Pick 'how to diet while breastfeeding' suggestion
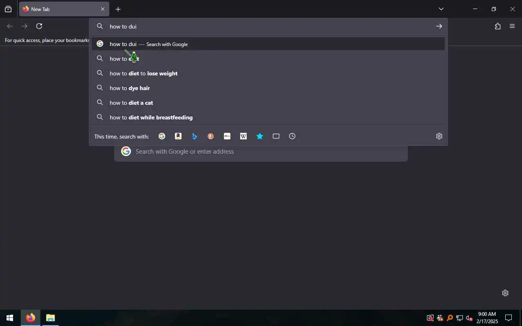Screen dimensions: 522x326 [x=268, y=117]
